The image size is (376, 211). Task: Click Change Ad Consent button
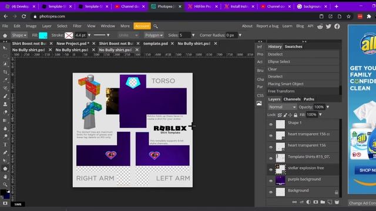point(362,203)
